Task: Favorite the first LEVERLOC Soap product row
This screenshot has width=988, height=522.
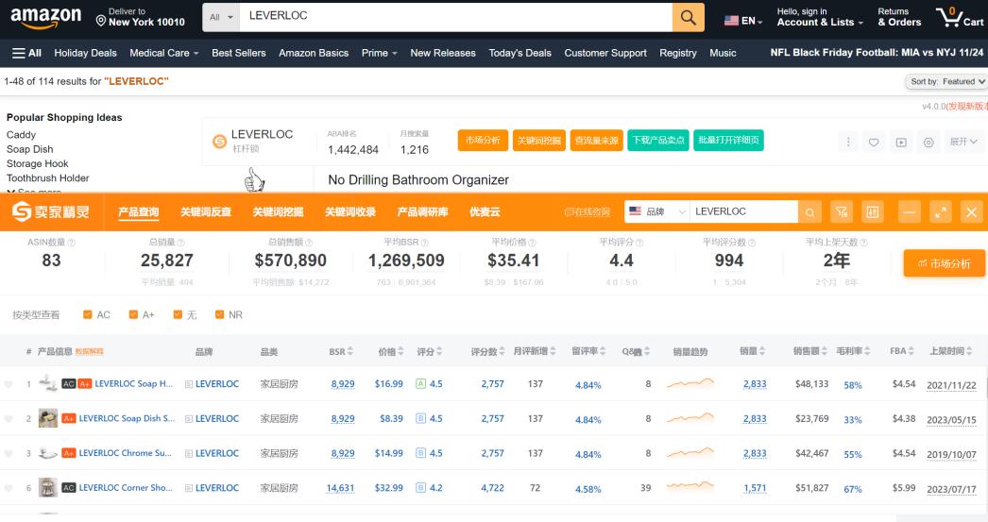Action: (9, 385)
